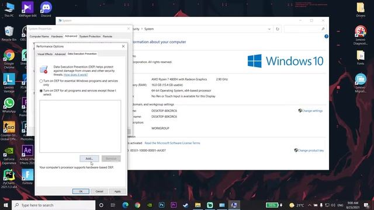Open Lenovo Vantage desktop shortcut
Viewport: 374px width, 210px height.
pyautogui.click(x=9, y=83)
